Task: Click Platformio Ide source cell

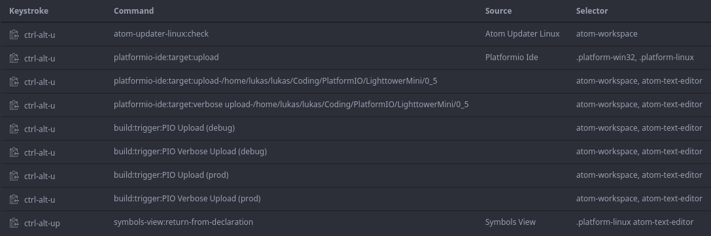Action: pyautogui.click(x=512, y=58)
